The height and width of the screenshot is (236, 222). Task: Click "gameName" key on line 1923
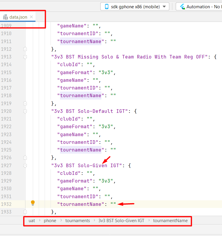pos(72,135)
